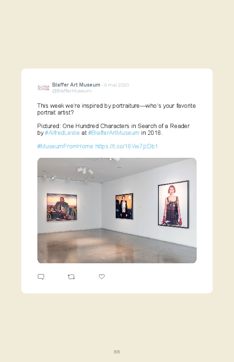Click the center portrait with orange sky
The image size is (234, 362).
click(124, 206)
